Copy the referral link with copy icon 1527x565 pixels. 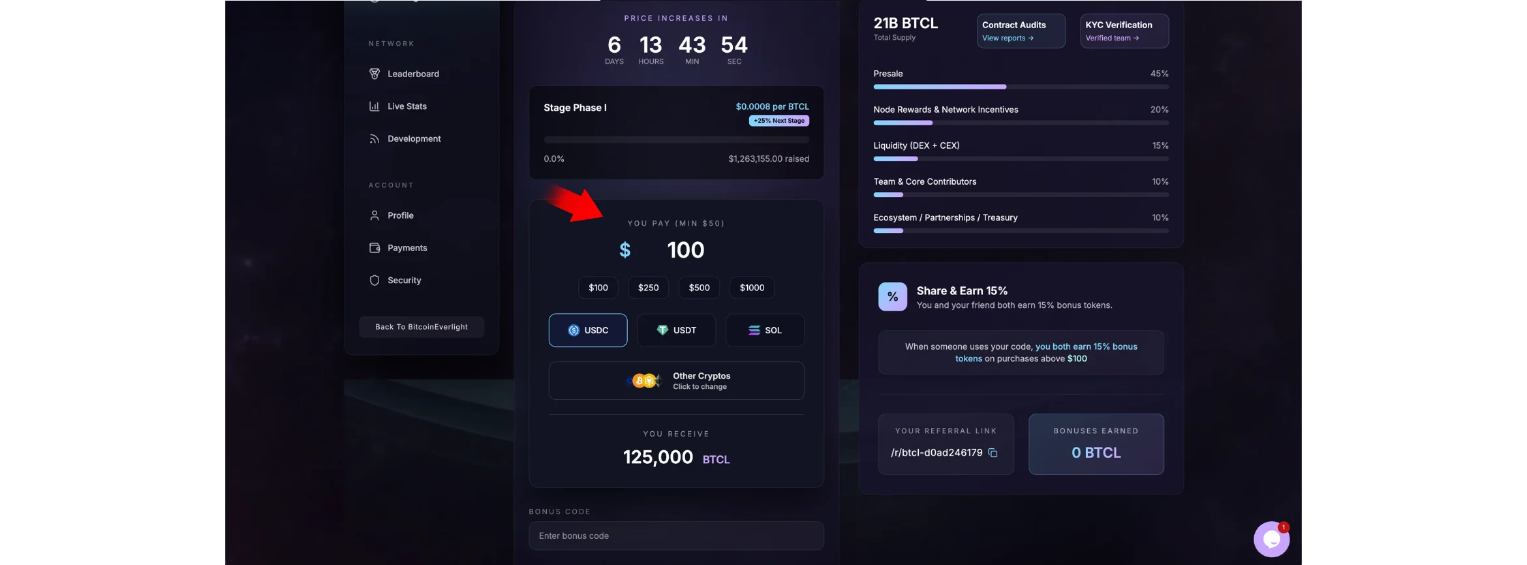pyautogui.click(x=993, y=453)
